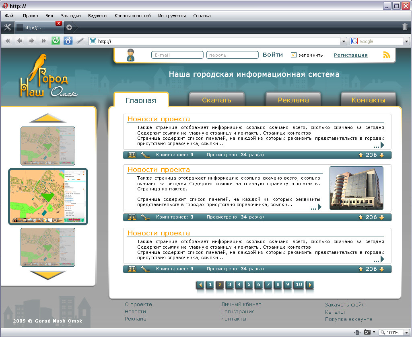Screen dimensions: 412x337
Task: Click pencil comment icon under third news item
Action: [x=145, y=269]
